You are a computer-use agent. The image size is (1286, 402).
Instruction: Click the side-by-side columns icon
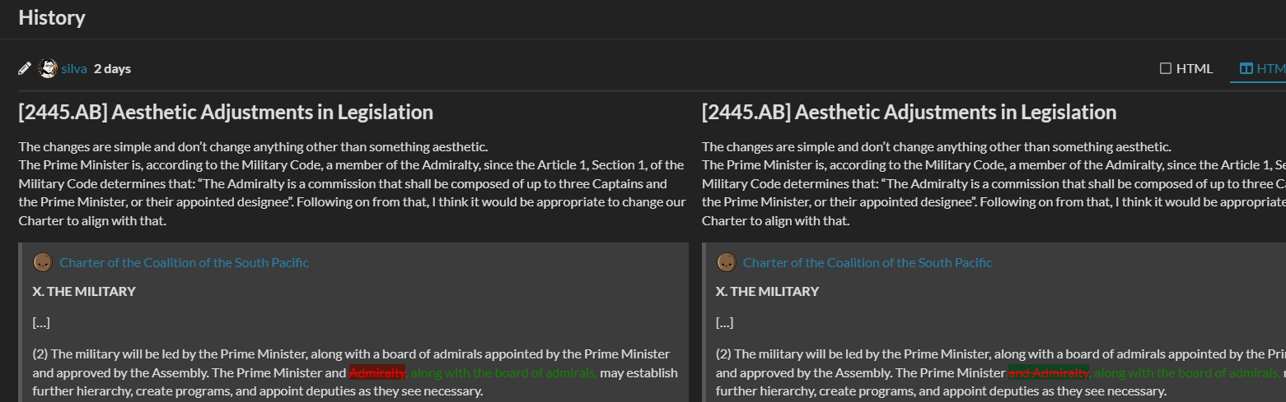[x=1246, y=68]
